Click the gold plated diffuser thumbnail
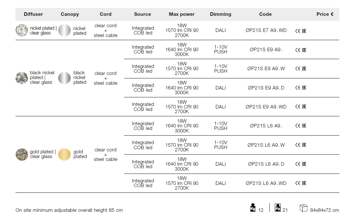This screenshot has height=220, width=346. pyautogui.click(x=22, y=154)
